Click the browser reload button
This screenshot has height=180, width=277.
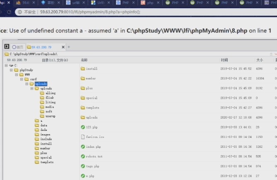tap(9, 12)
